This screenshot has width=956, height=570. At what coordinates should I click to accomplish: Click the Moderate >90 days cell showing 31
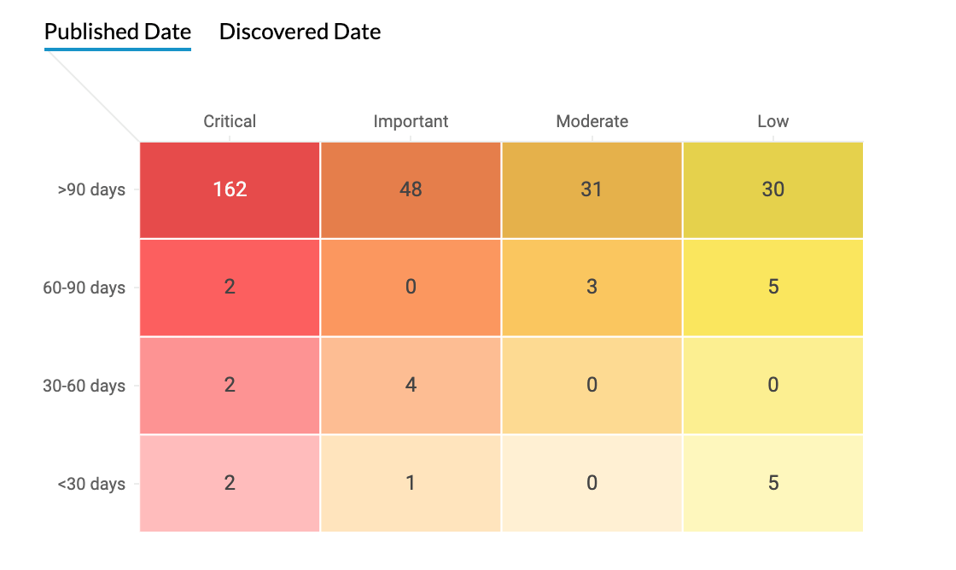coord(592,189)
